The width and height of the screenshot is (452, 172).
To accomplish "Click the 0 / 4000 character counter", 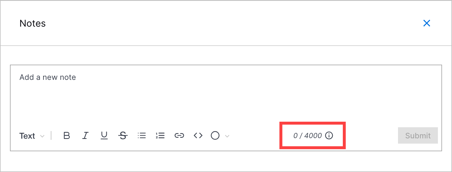I will (x=308, y=136).
